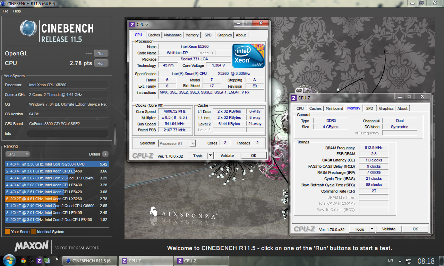The width and height of the screenshot is (444, 266).
Task: Select About tab in CPU-Z CPU window
Action: [x=241, y=35]
